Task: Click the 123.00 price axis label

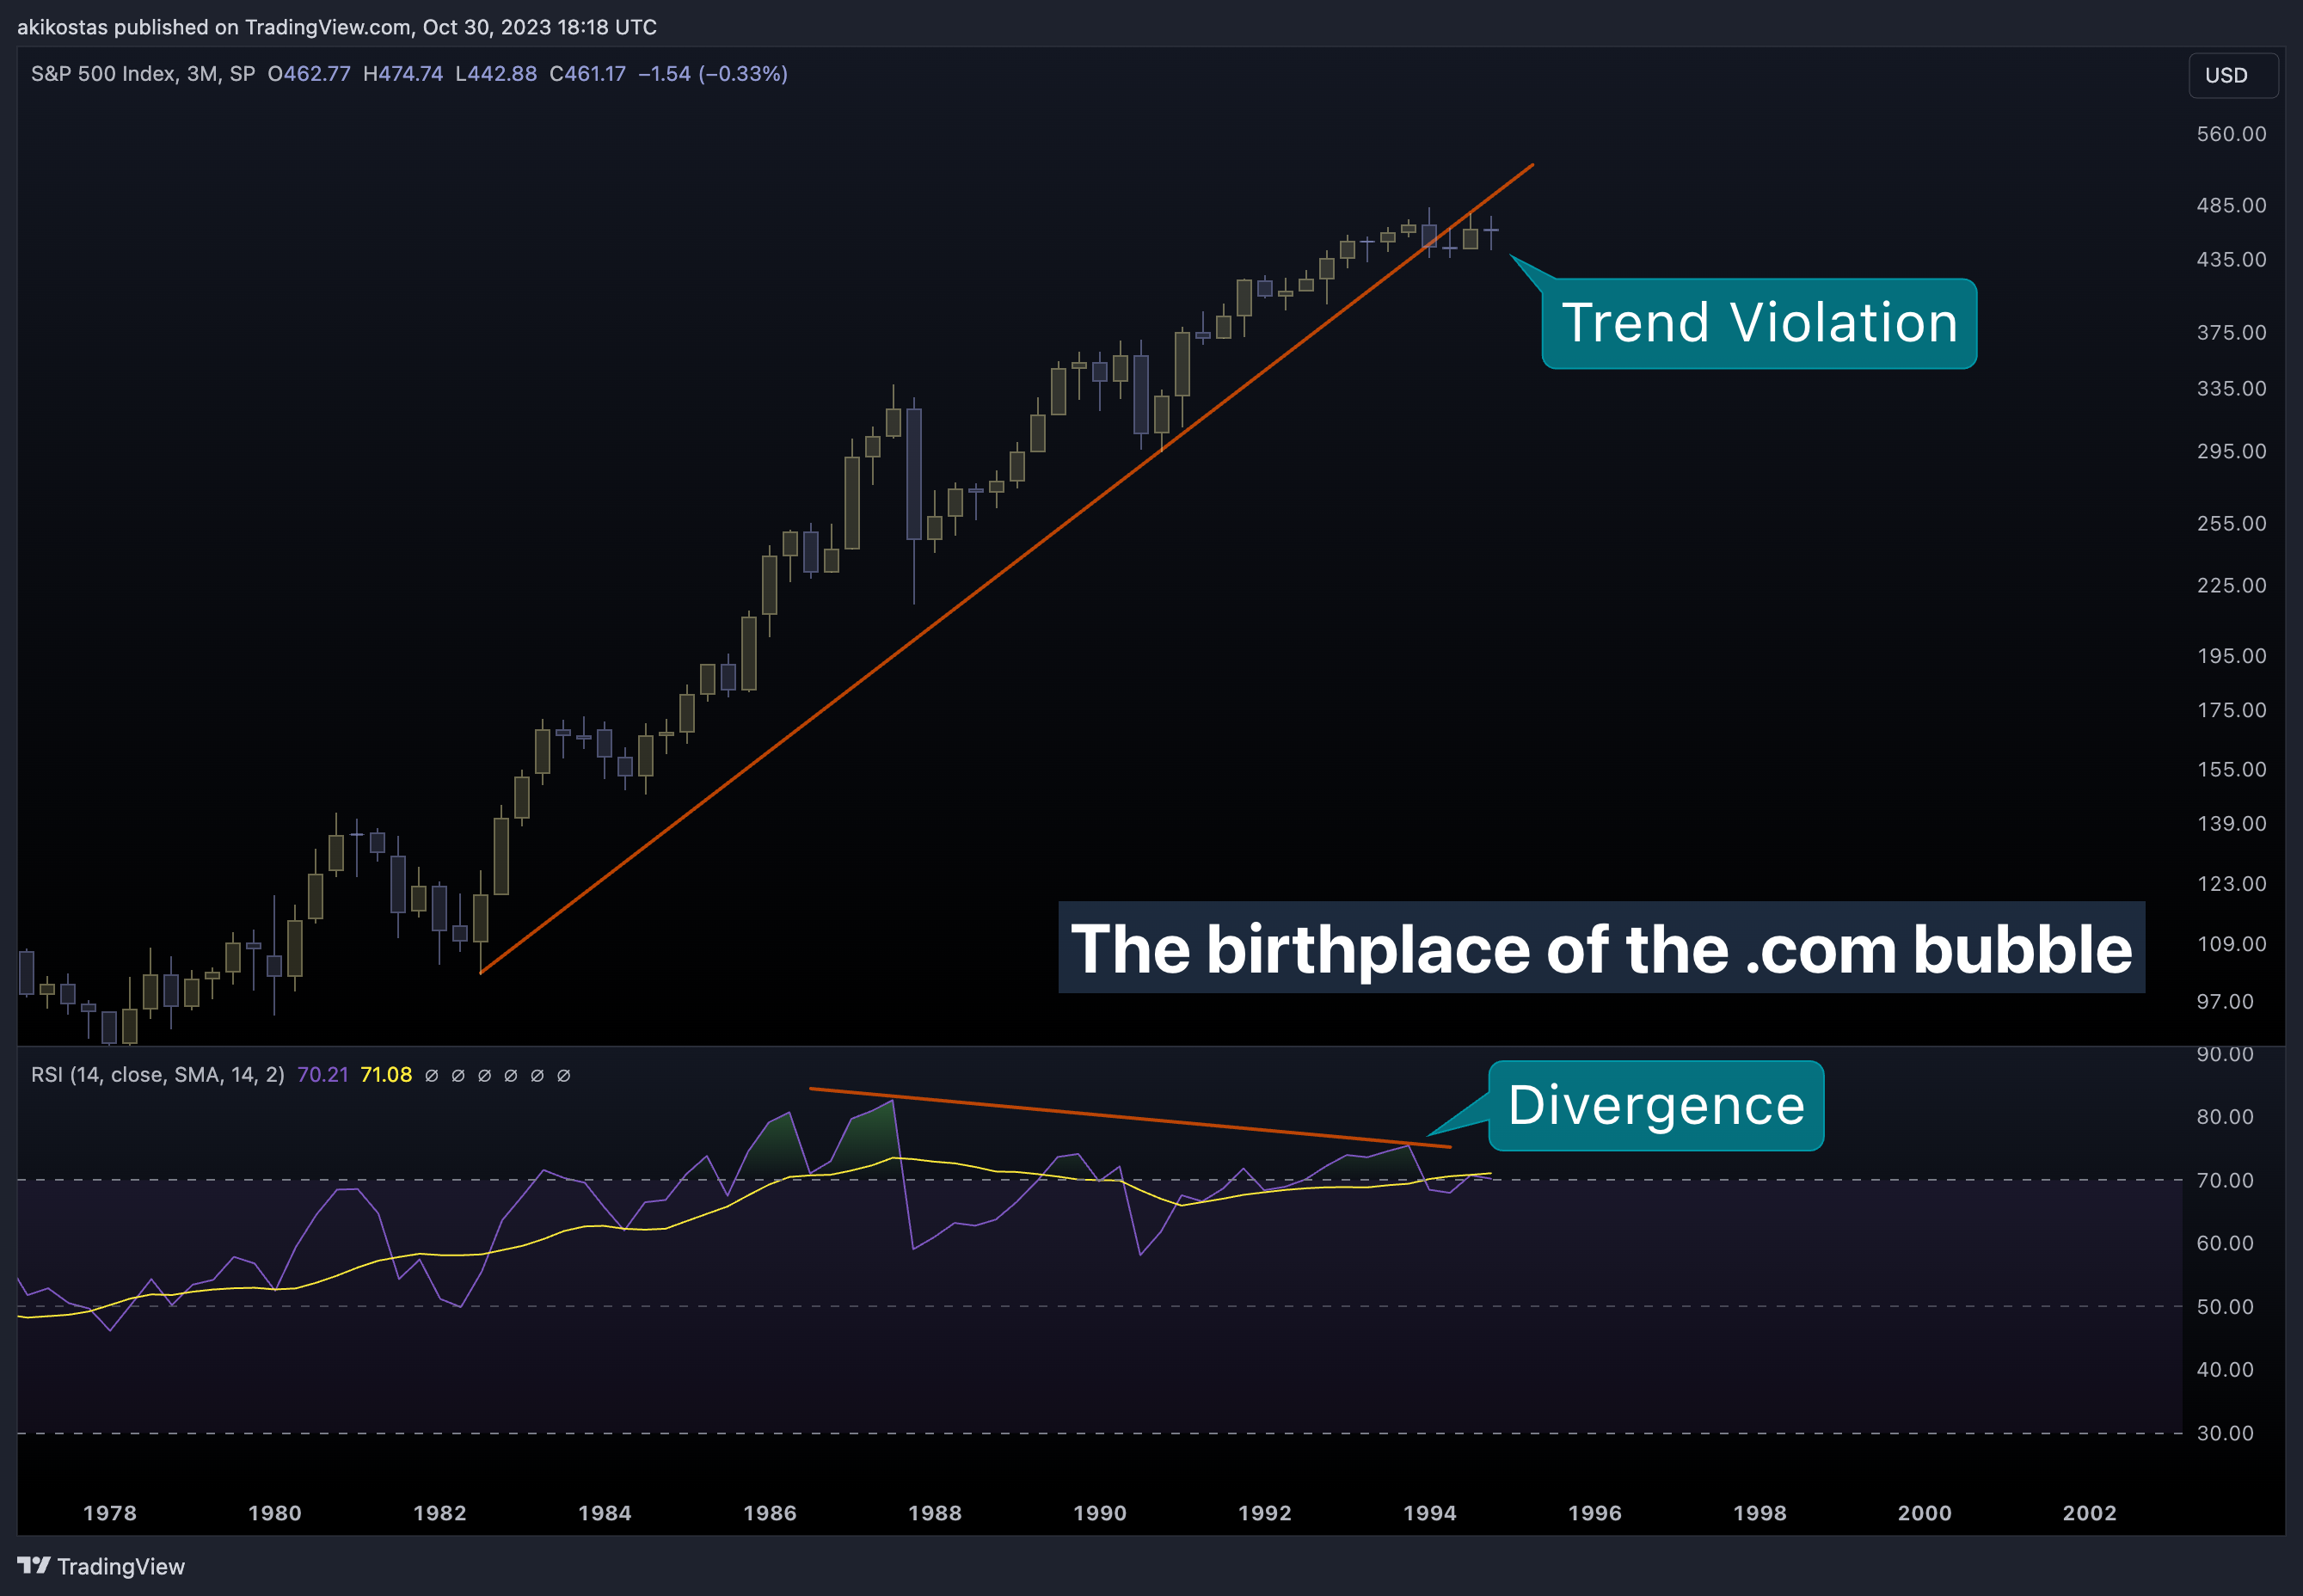Action: point(2231,883)
